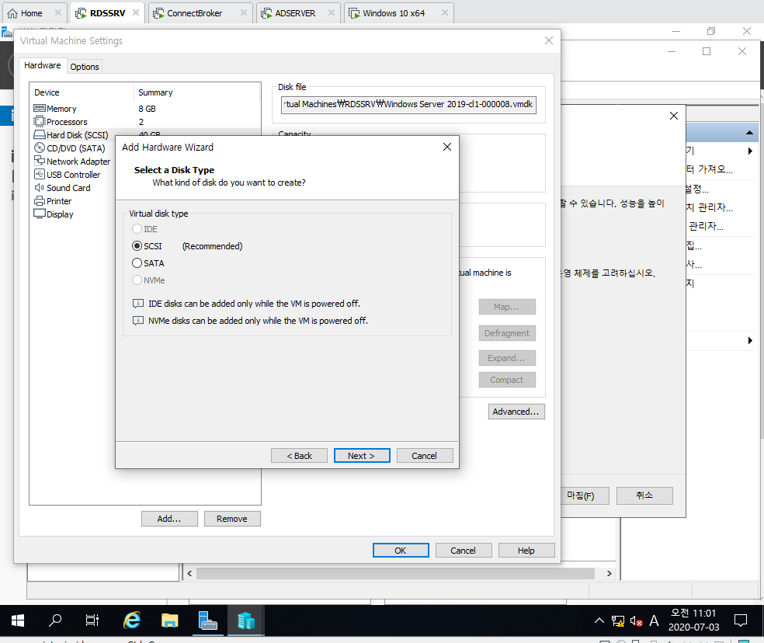Click the Compact disk button
Screen dimensions: 764x643
[507, 380]
